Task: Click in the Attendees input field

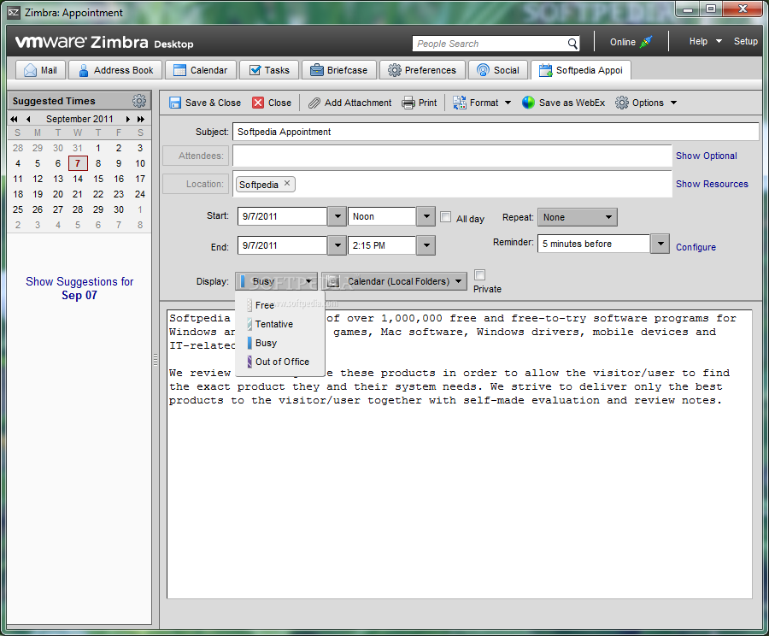Action: (452, 156)
